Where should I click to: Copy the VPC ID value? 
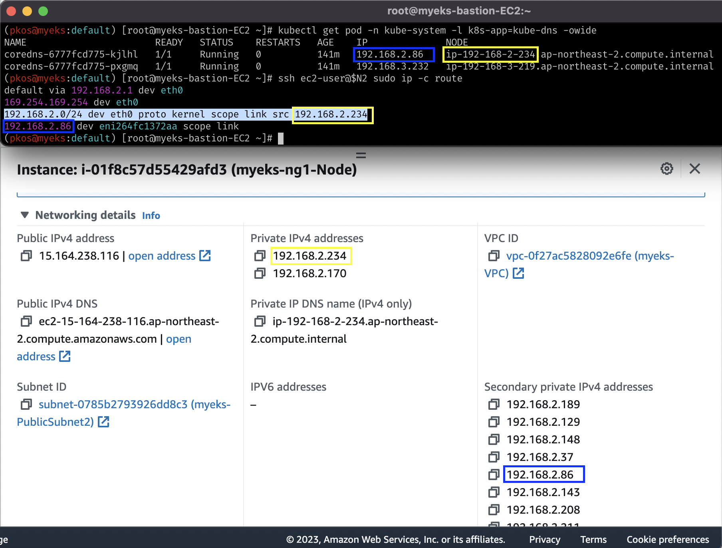pos(494,256)
